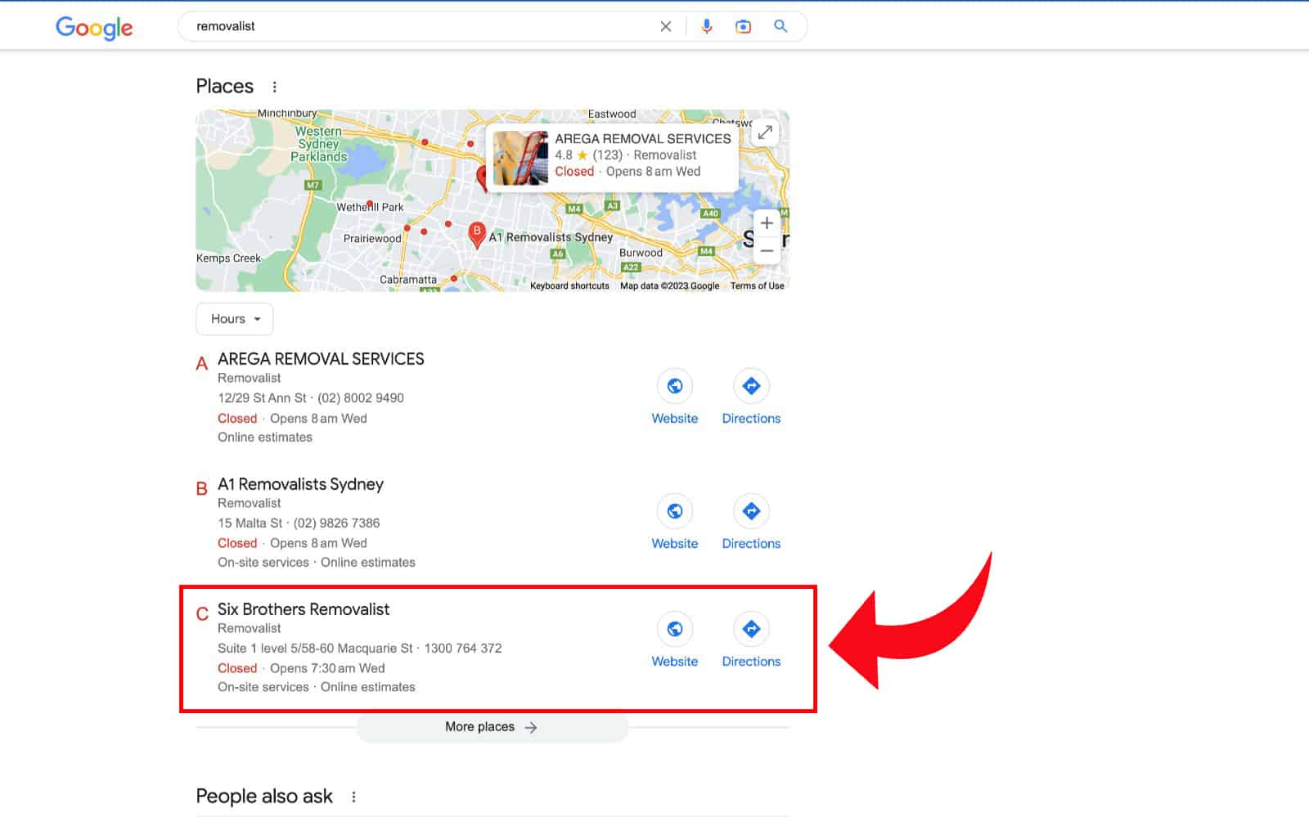The width and height of the screenshot is (1309, 817).
Task: Click the Google logo to go home
Action: 94,27
